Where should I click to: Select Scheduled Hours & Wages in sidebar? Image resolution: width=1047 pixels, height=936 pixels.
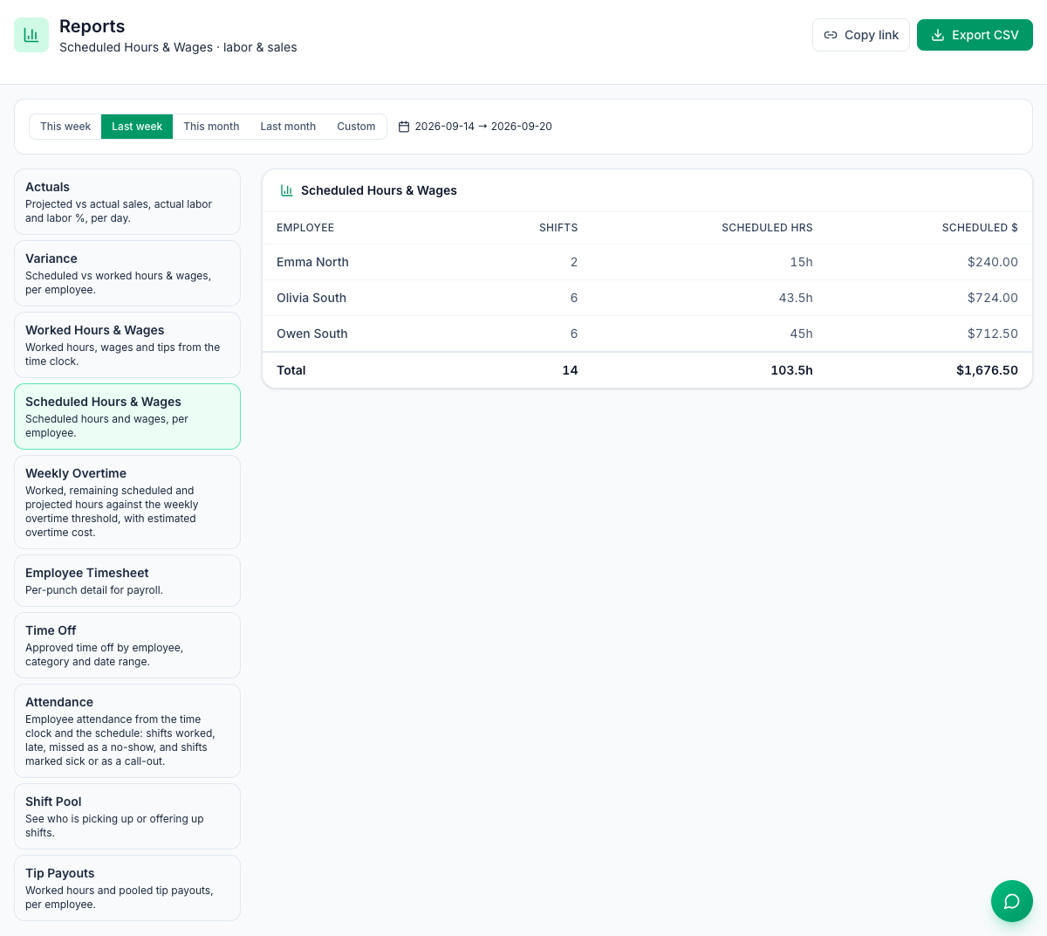(x=127, y=416)
